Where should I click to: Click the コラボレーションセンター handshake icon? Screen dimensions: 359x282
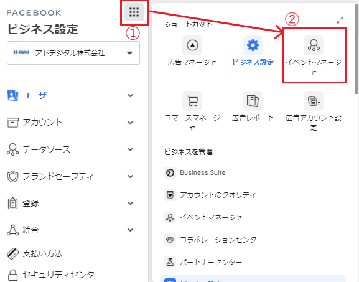point(170,240)
